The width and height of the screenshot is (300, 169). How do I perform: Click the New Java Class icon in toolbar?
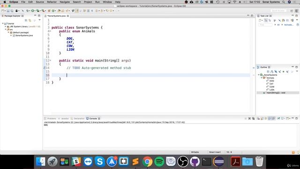point(53,11)
